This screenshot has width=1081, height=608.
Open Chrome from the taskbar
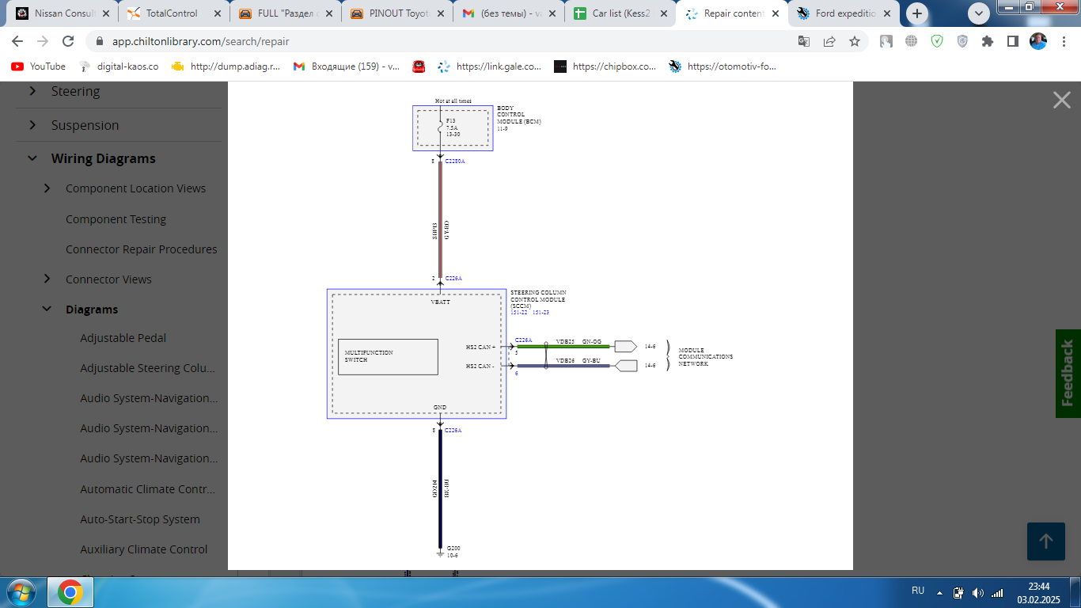[70, 592]
